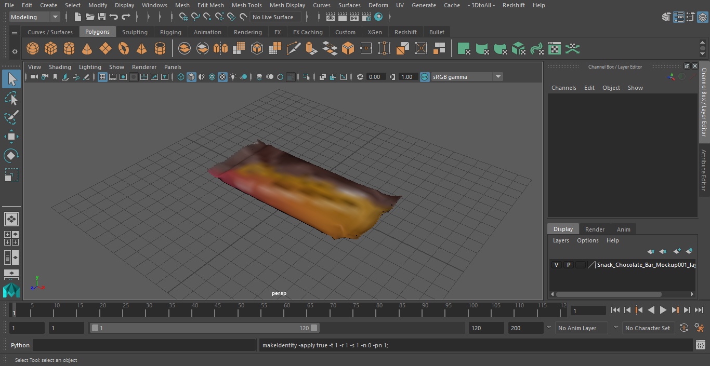Click the layer list horizontal scrollbar
Screen dimensions: 710x366
609,294
